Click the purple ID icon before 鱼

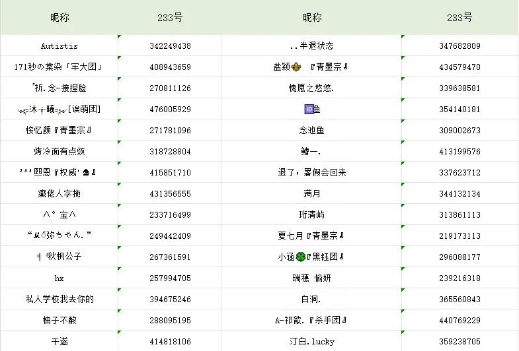coord(307,109)
